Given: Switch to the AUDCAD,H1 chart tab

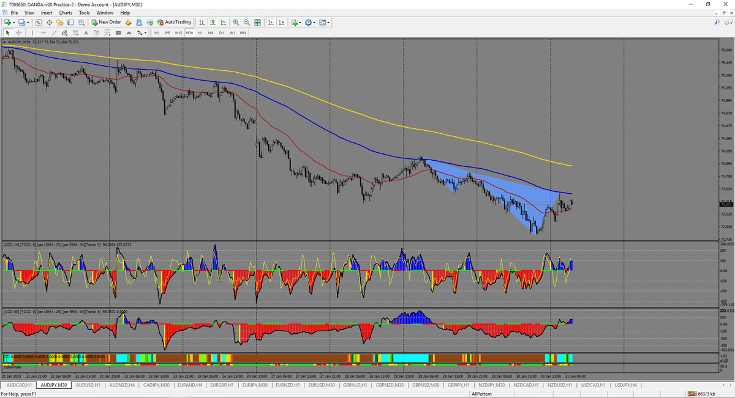Looking at the screenshot, I should [x=18, y=385].
